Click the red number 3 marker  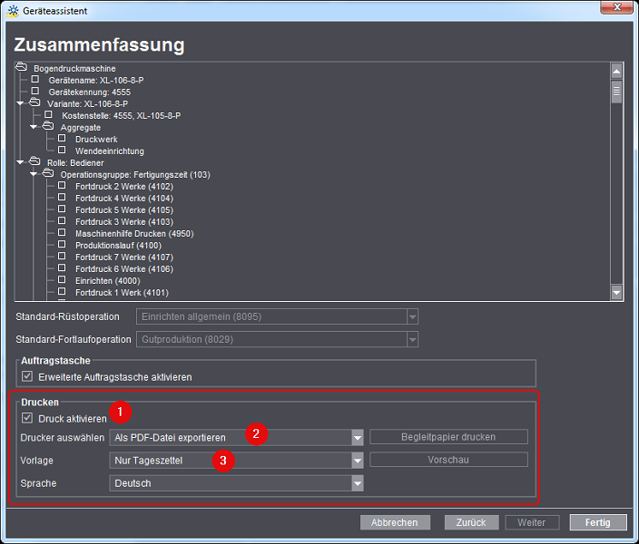223,460
